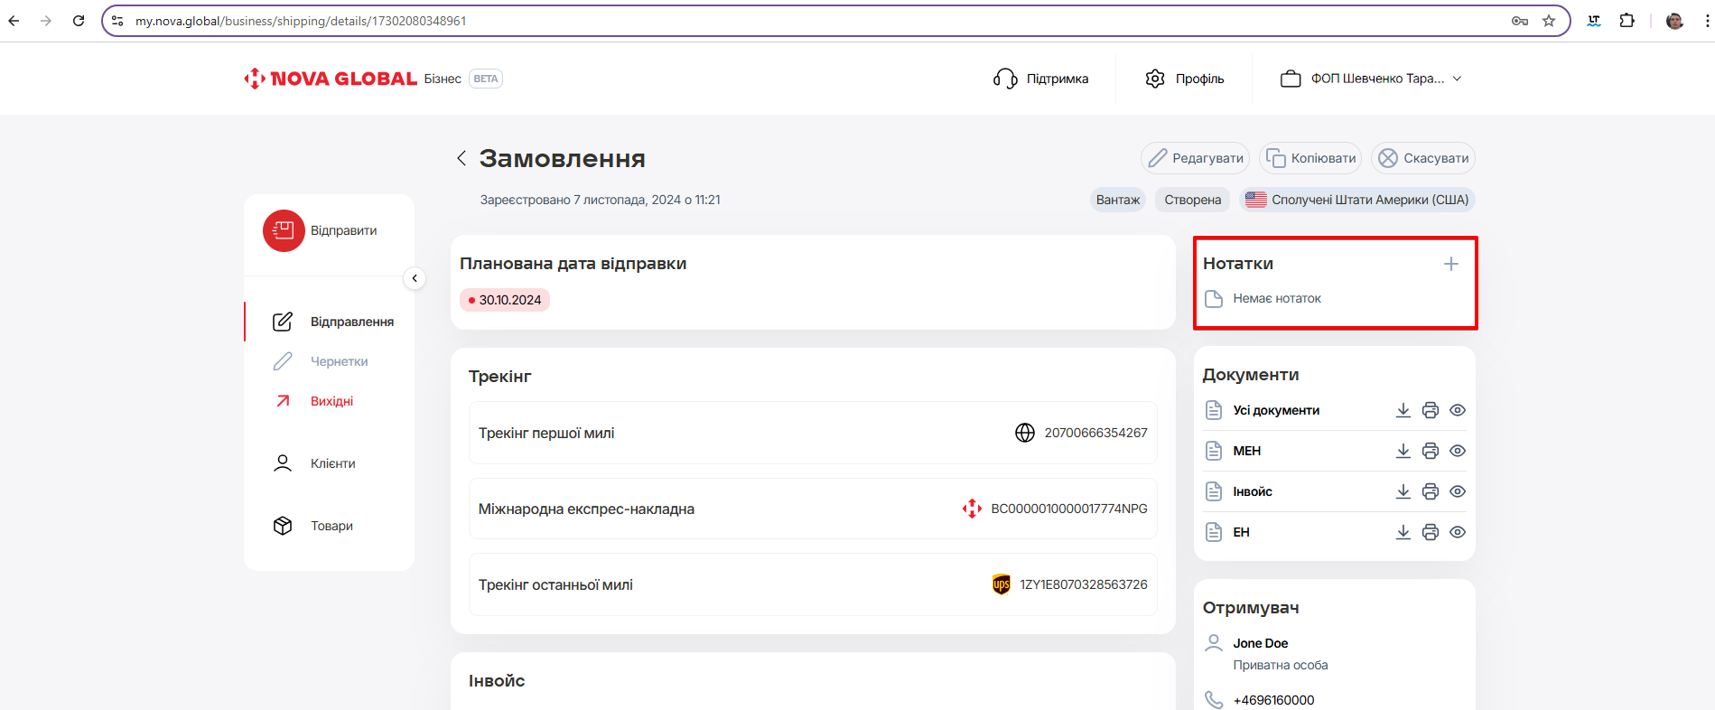
Task: Print the Інвойс document
Action: (1430, 491)
